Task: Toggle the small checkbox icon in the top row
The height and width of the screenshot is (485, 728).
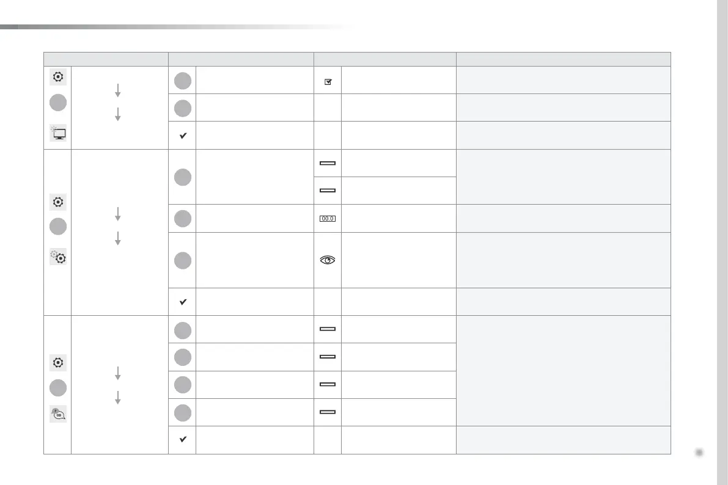Action: [328, 81]
